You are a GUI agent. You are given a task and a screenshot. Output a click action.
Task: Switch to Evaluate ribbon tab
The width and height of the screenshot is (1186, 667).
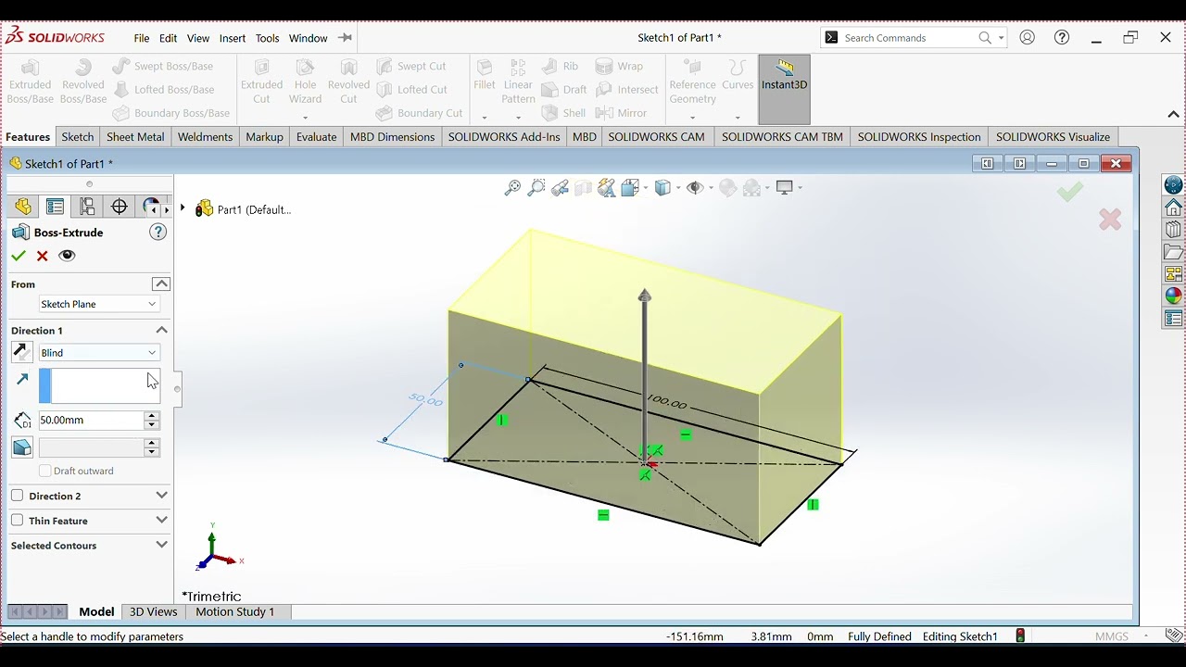(x=316, y=137)
